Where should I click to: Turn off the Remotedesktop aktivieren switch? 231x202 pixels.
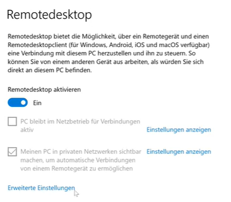18,102
